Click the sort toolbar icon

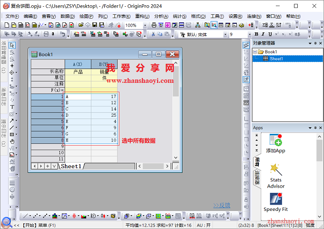[279, 25]
